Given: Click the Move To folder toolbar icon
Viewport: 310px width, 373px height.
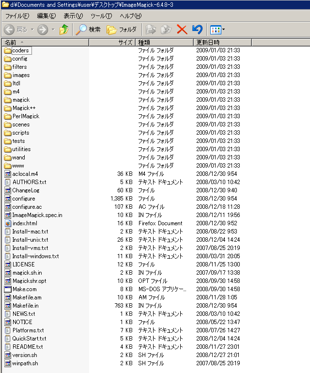Looking at the screenshot, I should (151, 30).
